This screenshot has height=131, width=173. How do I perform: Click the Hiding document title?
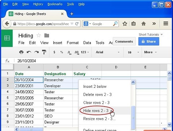point(26,36)
